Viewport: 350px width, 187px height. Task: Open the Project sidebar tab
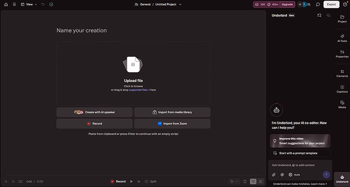pos(342,19)
